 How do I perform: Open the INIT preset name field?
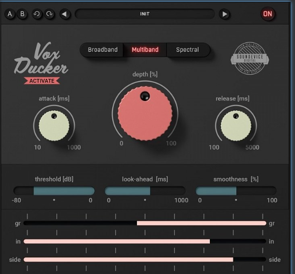pyautogui.click(x=145, y=14)
